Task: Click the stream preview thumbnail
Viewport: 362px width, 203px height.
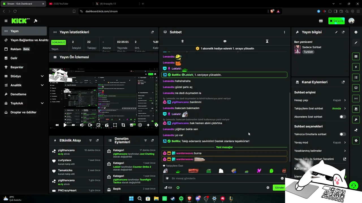Action: (x=104, y=99)
